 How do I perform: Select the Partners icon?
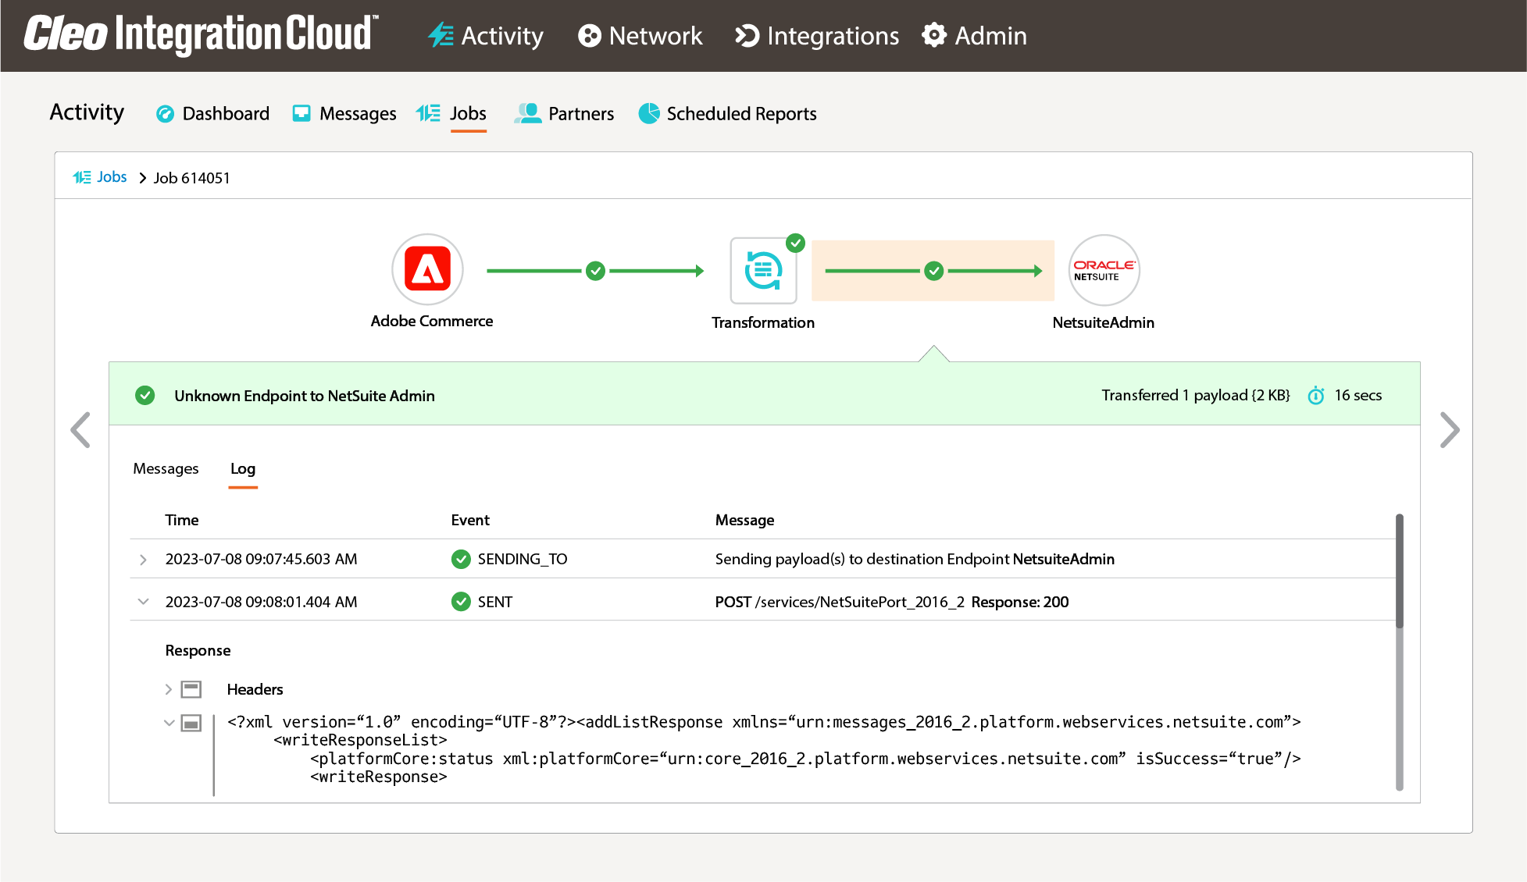[x=528, y=112]
